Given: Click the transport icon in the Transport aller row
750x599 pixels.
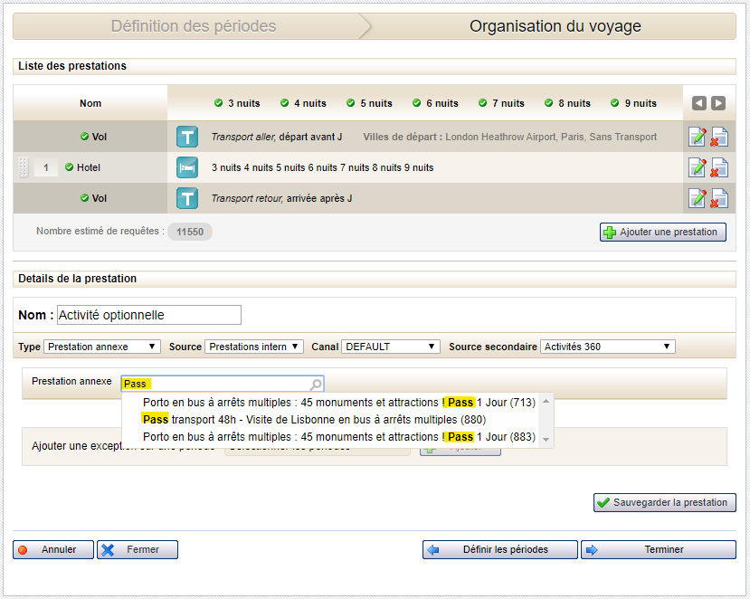Looking at the screenshot, I should pyautogui.click(x=187, y=137).
